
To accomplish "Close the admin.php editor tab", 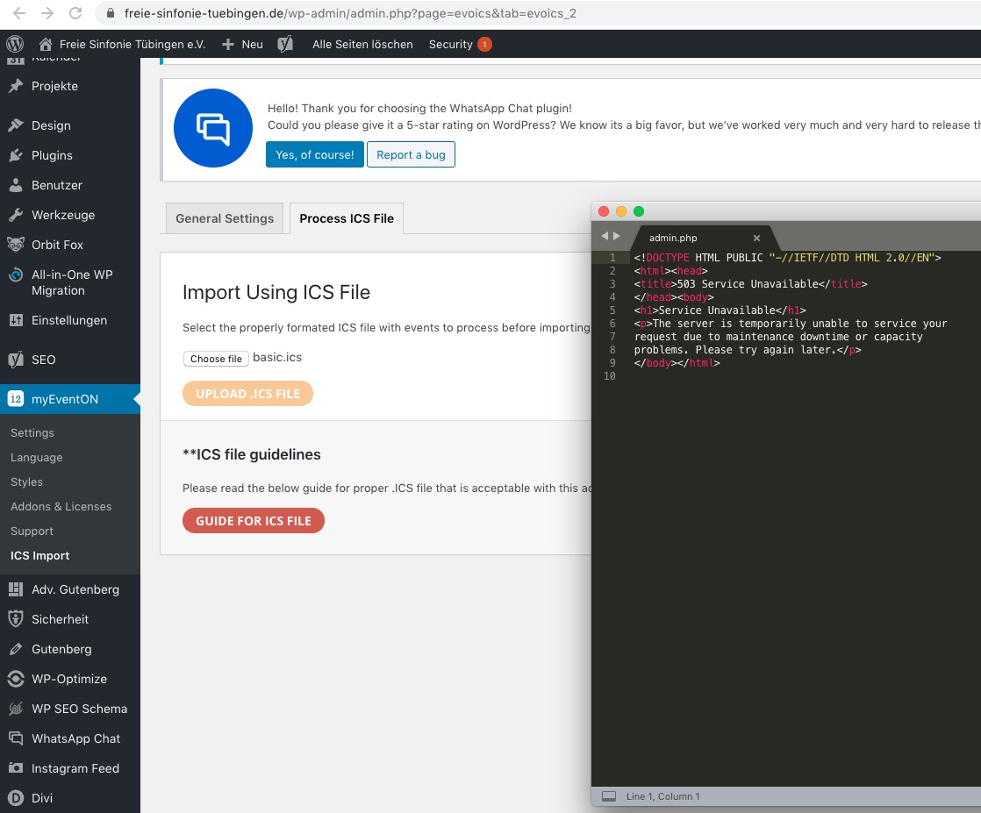I will (x=756, y=238).
